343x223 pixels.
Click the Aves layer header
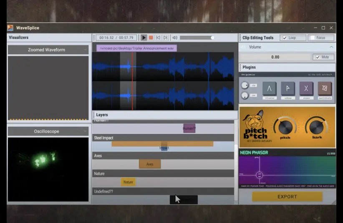pyautogui.click(x=163, y=156)
